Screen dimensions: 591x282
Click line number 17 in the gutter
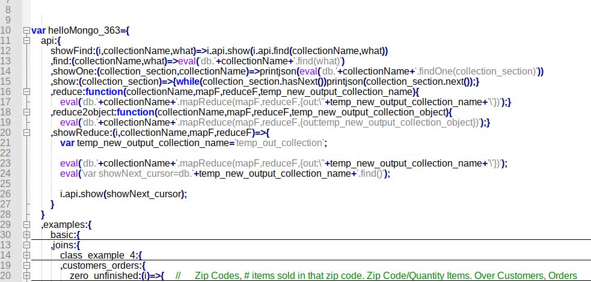[7, 102]
